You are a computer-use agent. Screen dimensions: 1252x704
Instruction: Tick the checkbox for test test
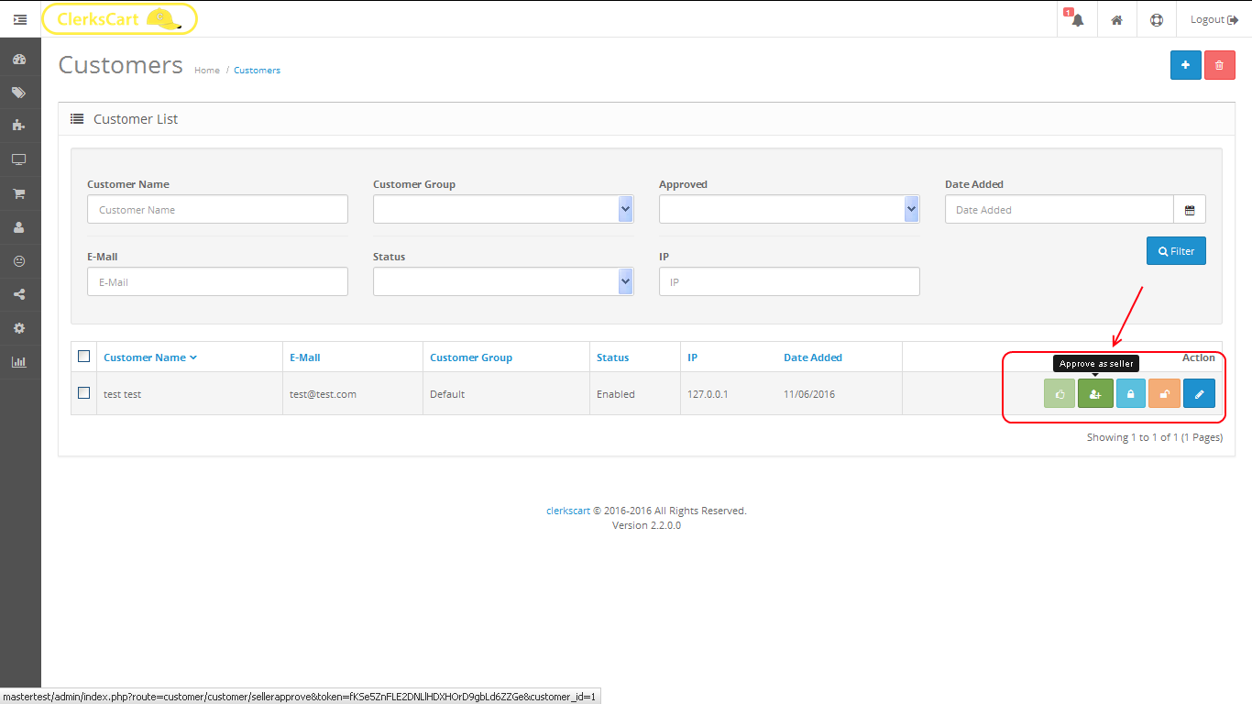pyautogui.click(x=84, y=392)
